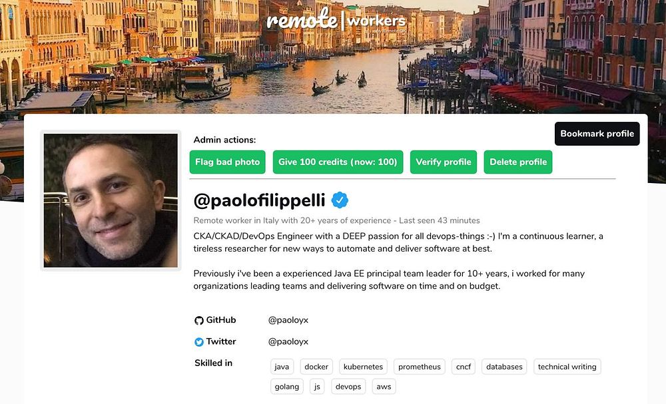The width and height of the screenshot is (666, 404).
Task: Open the @paoloyx GitHub link
Action: [288, 320]
